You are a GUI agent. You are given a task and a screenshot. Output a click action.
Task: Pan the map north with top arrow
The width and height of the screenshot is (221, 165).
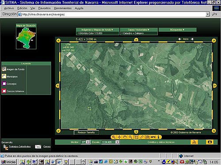click(x=136, y=40)
